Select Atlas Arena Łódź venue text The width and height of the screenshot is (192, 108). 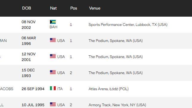tap(108, 89)
